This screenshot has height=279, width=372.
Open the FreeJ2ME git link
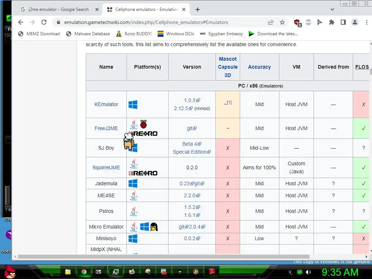coord(192,128)
